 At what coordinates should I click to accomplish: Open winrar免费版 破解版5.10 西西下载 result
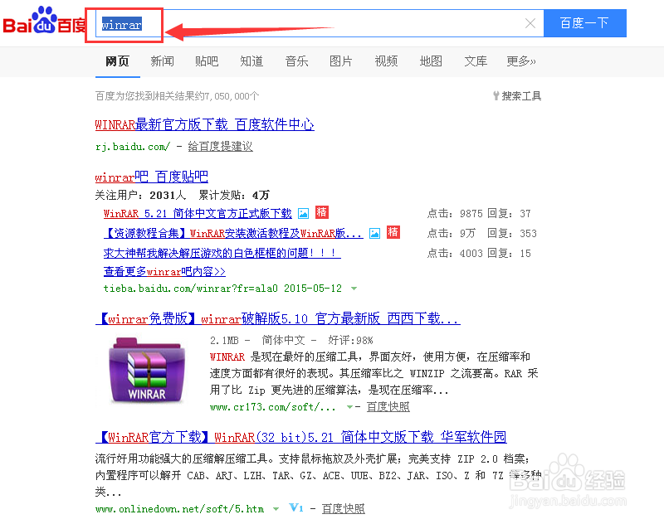[x=278, y=318]
